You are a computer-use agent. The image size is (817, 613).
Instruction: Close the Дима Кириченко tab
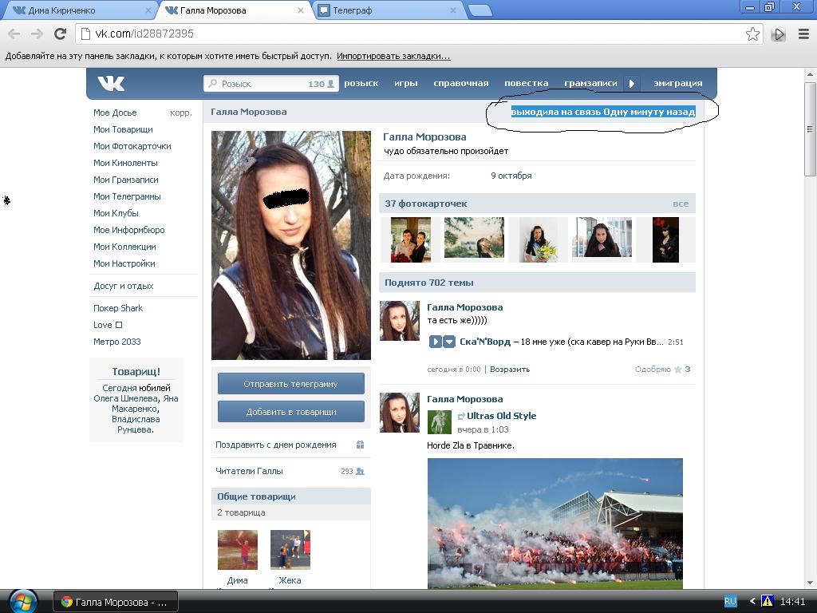[x=148, y=10]
